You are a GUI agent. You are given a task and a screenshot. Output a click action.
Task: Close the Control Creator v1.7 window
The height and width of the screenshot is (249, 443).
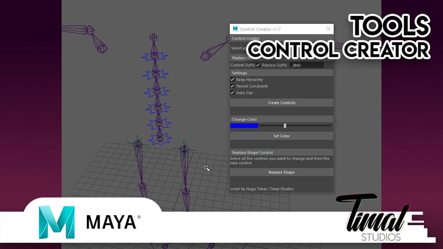click(x=328, y=29)
